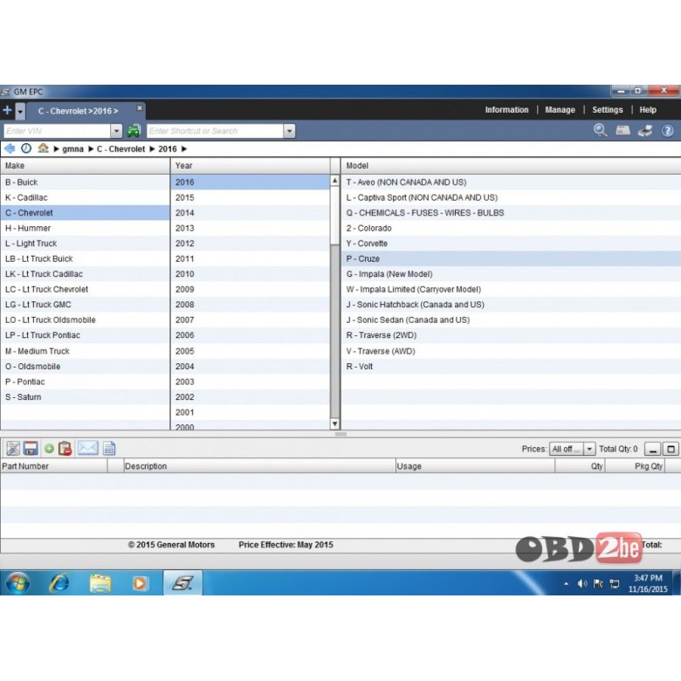Select make K - Cadillac
This screenshot has height=681, width=681.
pos(86,197)
